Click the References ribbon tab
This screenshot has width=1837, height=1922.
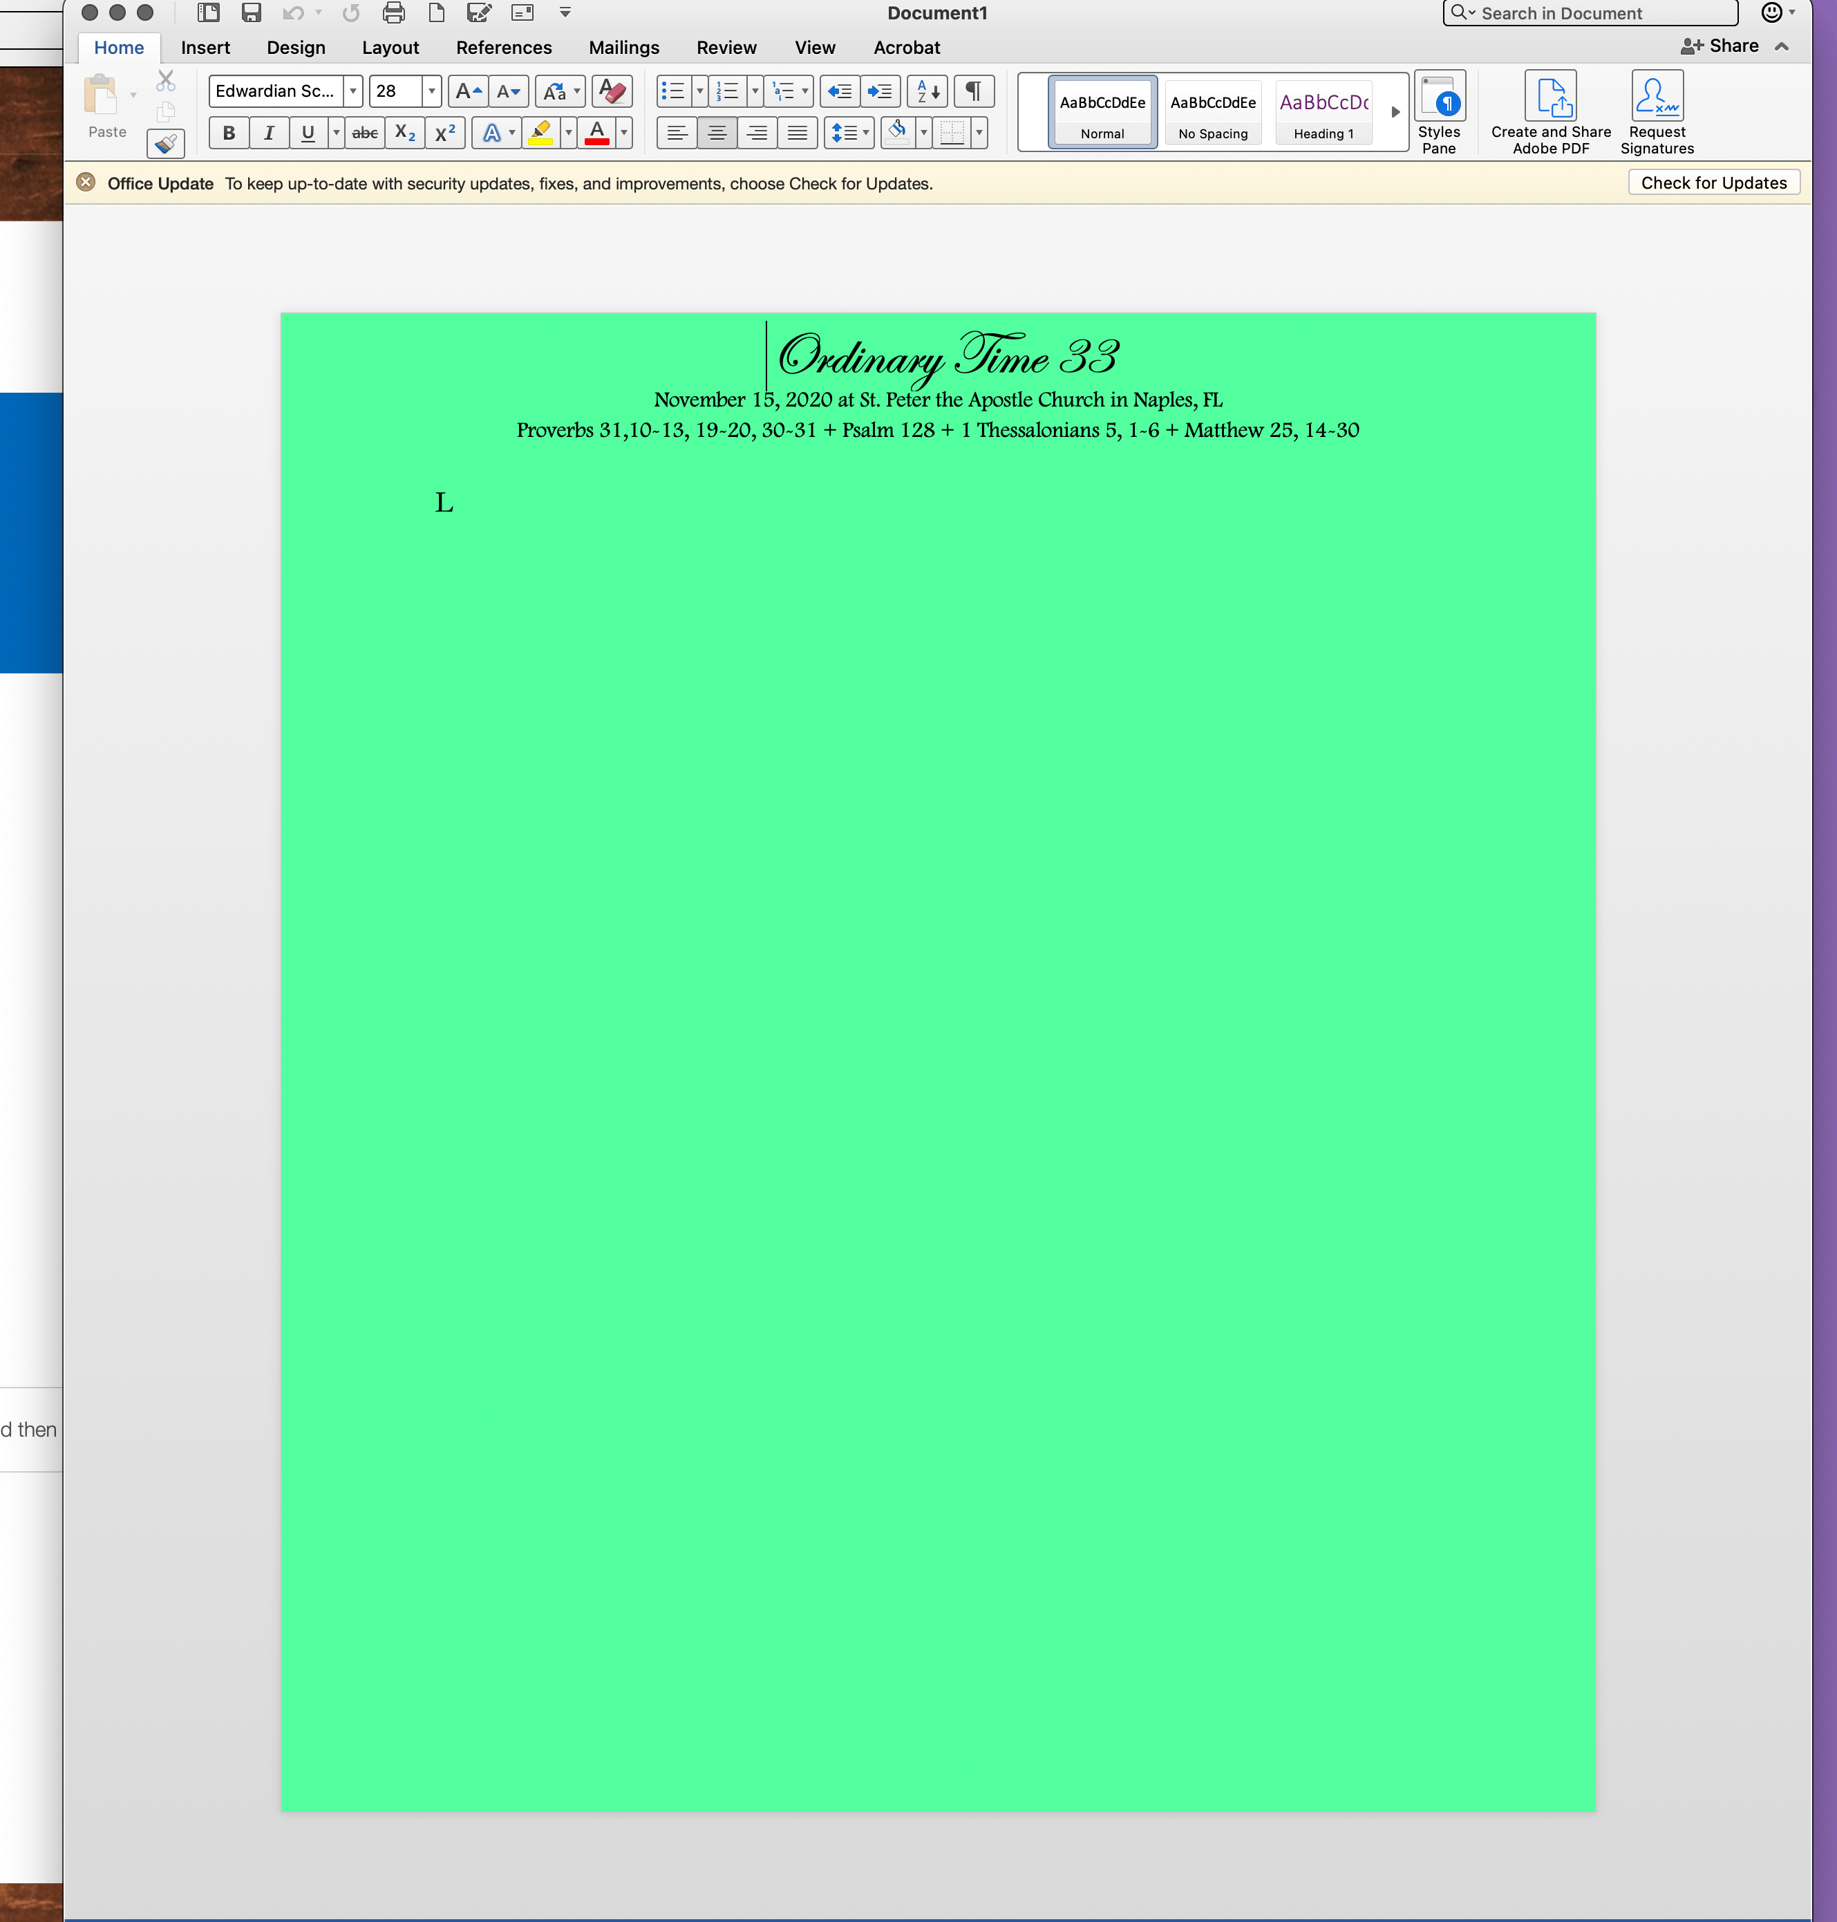pos(501,46)
